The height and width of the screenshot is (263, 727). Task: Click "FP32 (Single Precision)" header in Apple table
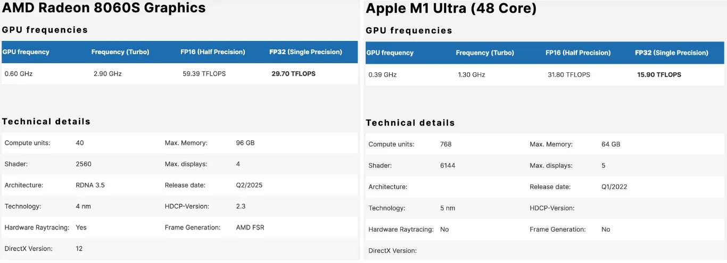pos(672,53)
